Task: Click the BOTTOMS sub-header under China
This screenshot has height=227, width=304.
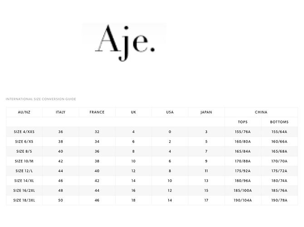Action: [279, 122]
